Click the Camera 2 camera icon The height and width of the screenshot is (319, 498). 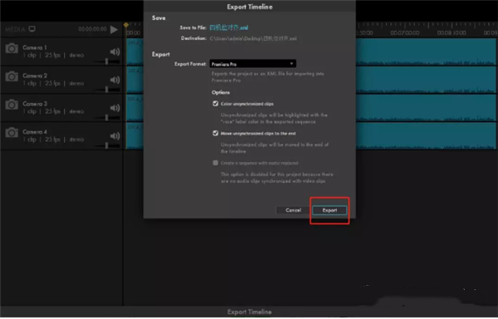coord(12,76)
